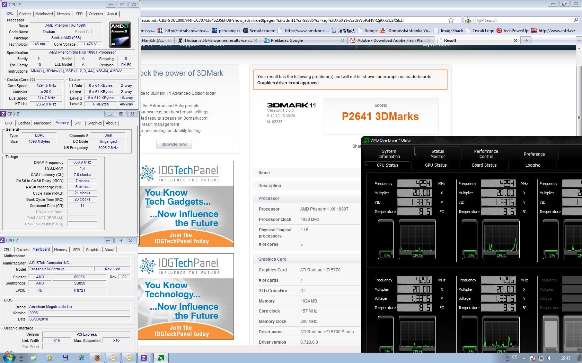Click the CPU1 2% load bar
The height and width of the screenshot is (363, 582).
pyautogui.click(x=469, y=239)
